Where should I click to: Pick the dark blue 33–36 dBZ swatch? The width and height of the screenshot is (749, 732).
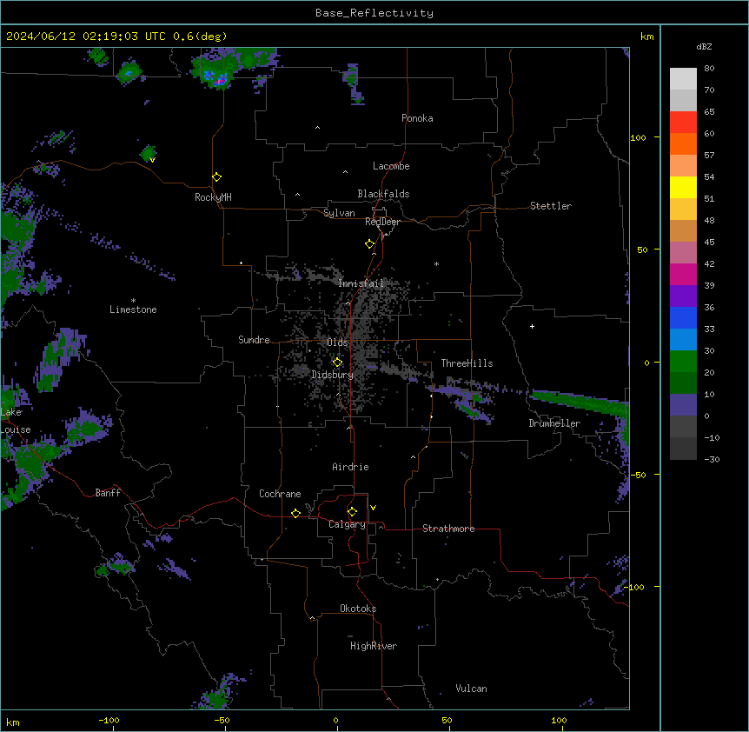click(x=683, y=317)
